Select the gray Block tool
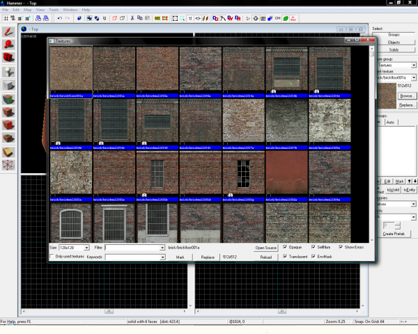 point(8,86)
